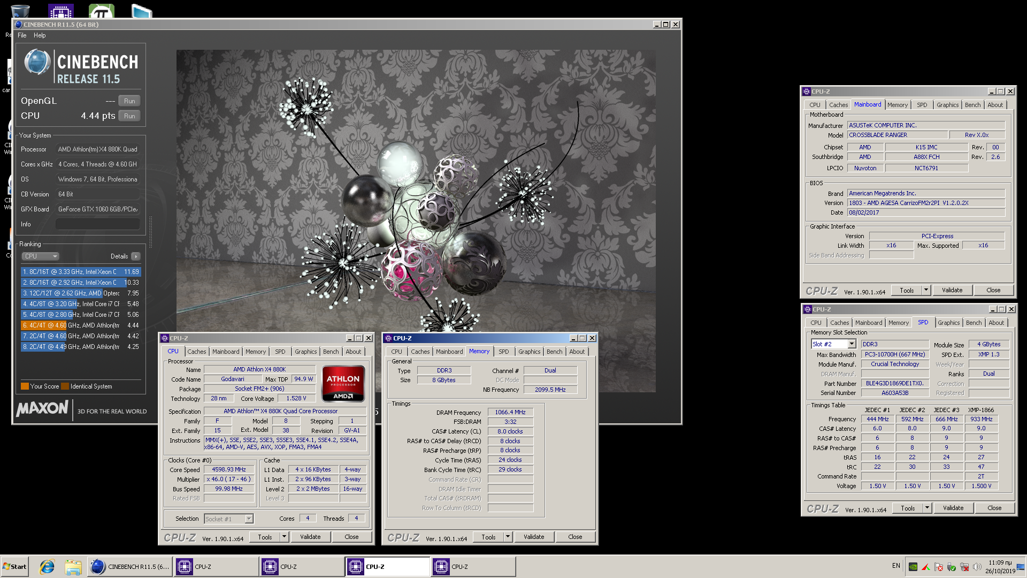The image size is (1027, 578).
Task: Click the orange Your Score legend swatch
Action: [25, 386]
